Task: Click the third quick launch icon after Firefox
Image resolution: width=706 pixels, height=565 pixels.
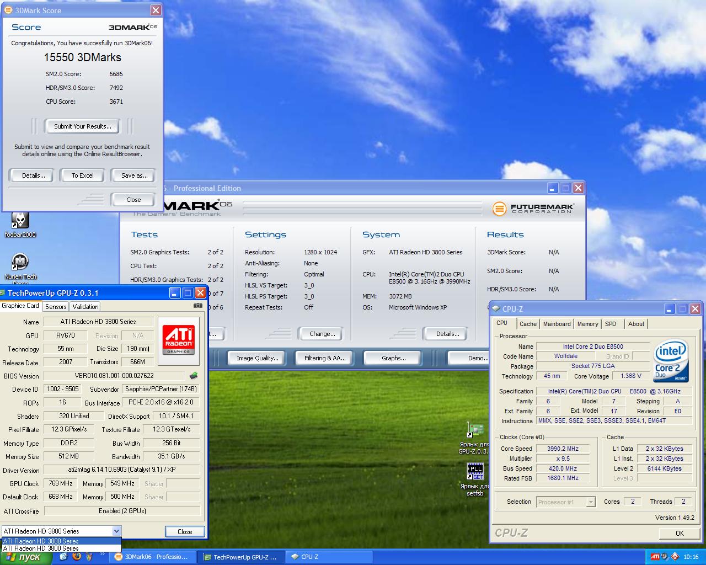Action: tap(89, 557)
